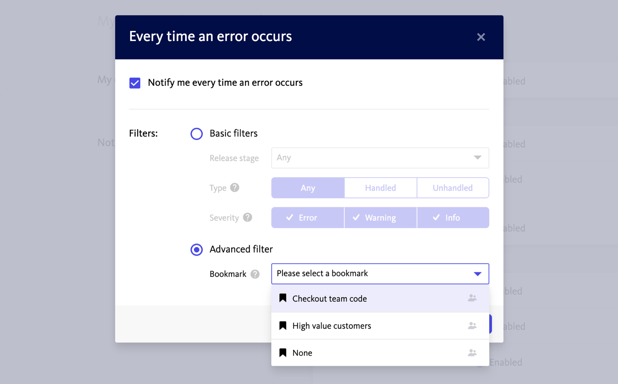618x384 pixels.
Task: Click shared people icon on None row
Action: 472,353
